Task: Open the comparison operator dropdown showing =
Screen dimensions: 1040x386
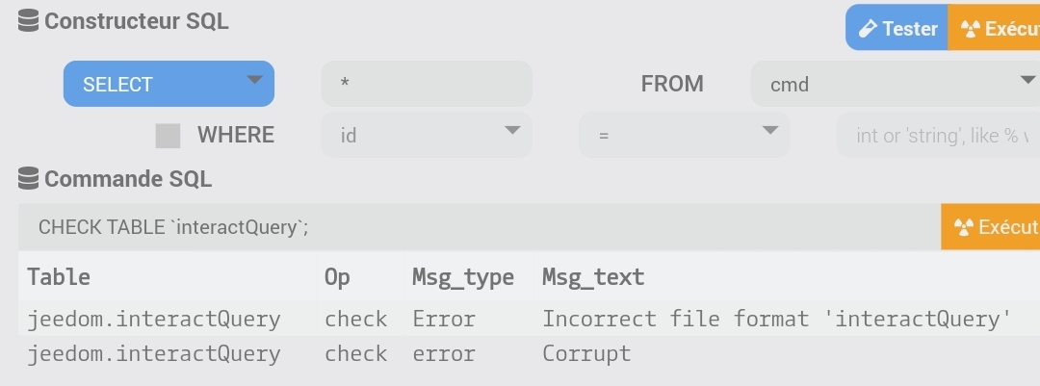Action: (x=684, y=135)
